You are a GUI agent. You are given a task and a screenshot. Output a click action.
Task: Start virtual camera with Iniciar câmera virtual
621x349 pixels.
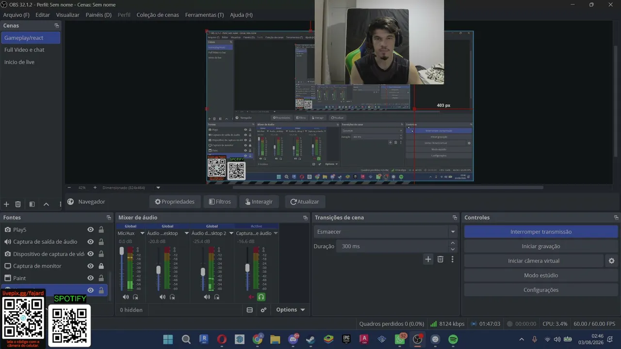pyautogui.click(x=534, y=261)
